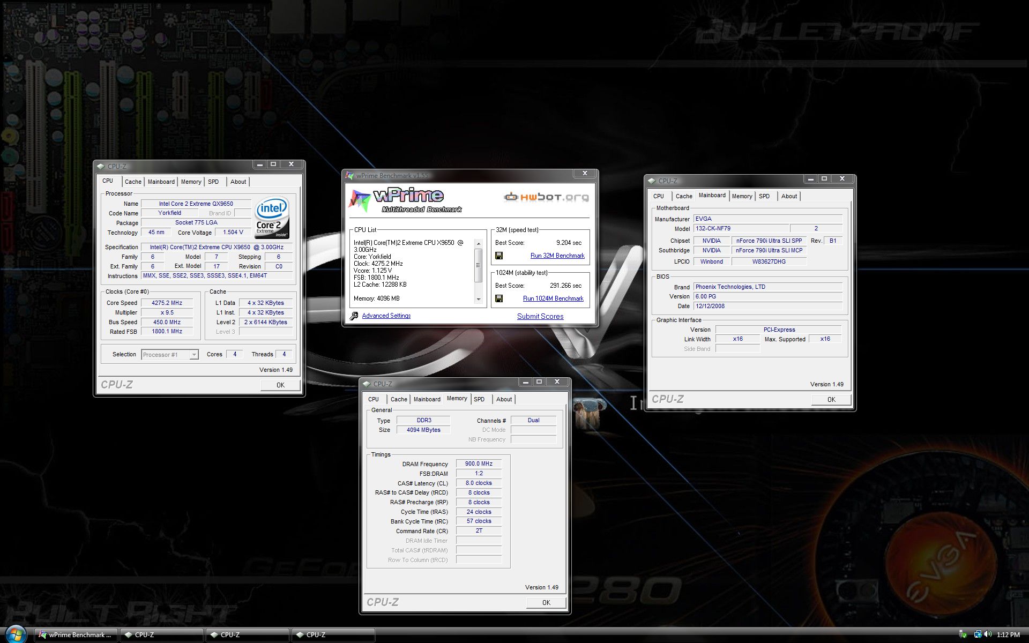The height and width of the screenshot is (643, 1029).
Task: Open the Mainboard tab in the CPU-Z processor window
Action: point(161,182)
